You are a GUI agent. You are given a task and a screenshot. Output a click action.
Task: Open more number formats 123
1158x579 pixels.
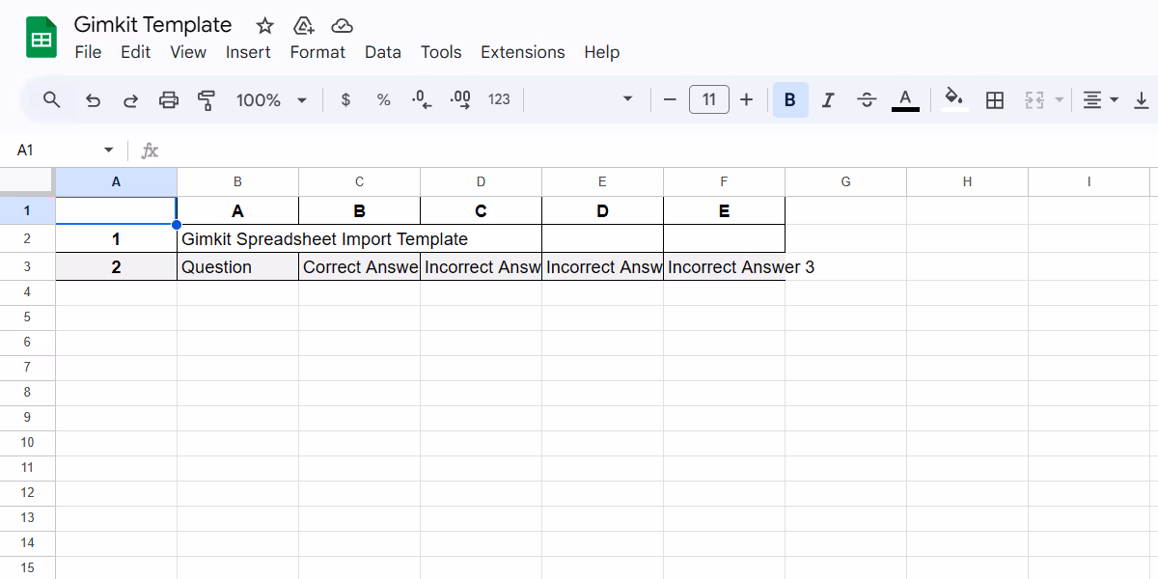(499, 99)
